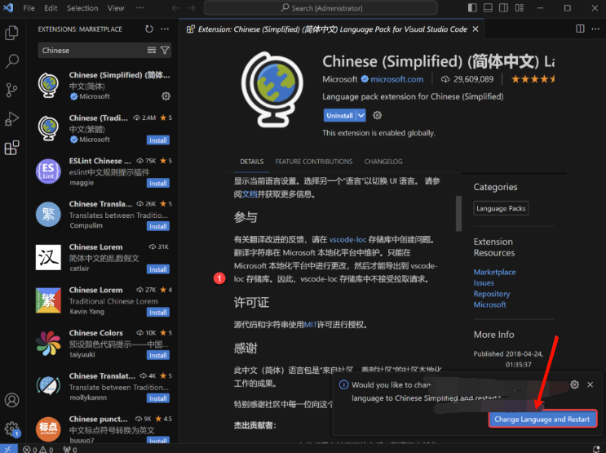606x453 pixels.
Task: Open the Manage gear in activity bar
Action: 11,429
